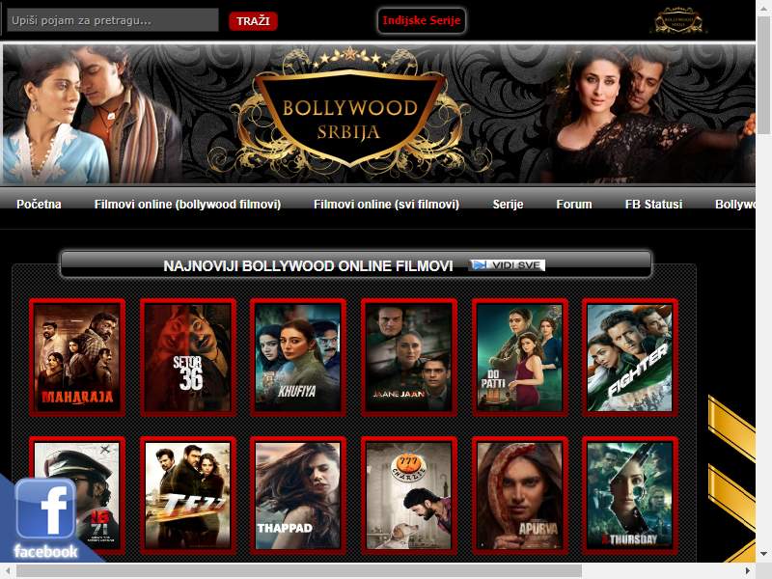
Task: Click the Bollywood Srbija shield banner logo
Action: click(x=349, y=113)
